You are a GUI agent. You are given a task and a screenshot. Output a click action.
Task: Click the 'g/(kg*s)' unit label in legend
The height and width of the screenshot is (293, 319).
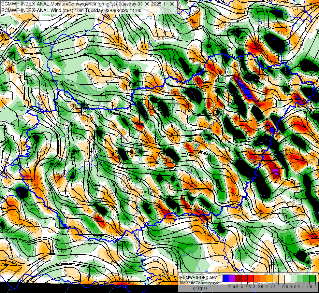[200, 288]
